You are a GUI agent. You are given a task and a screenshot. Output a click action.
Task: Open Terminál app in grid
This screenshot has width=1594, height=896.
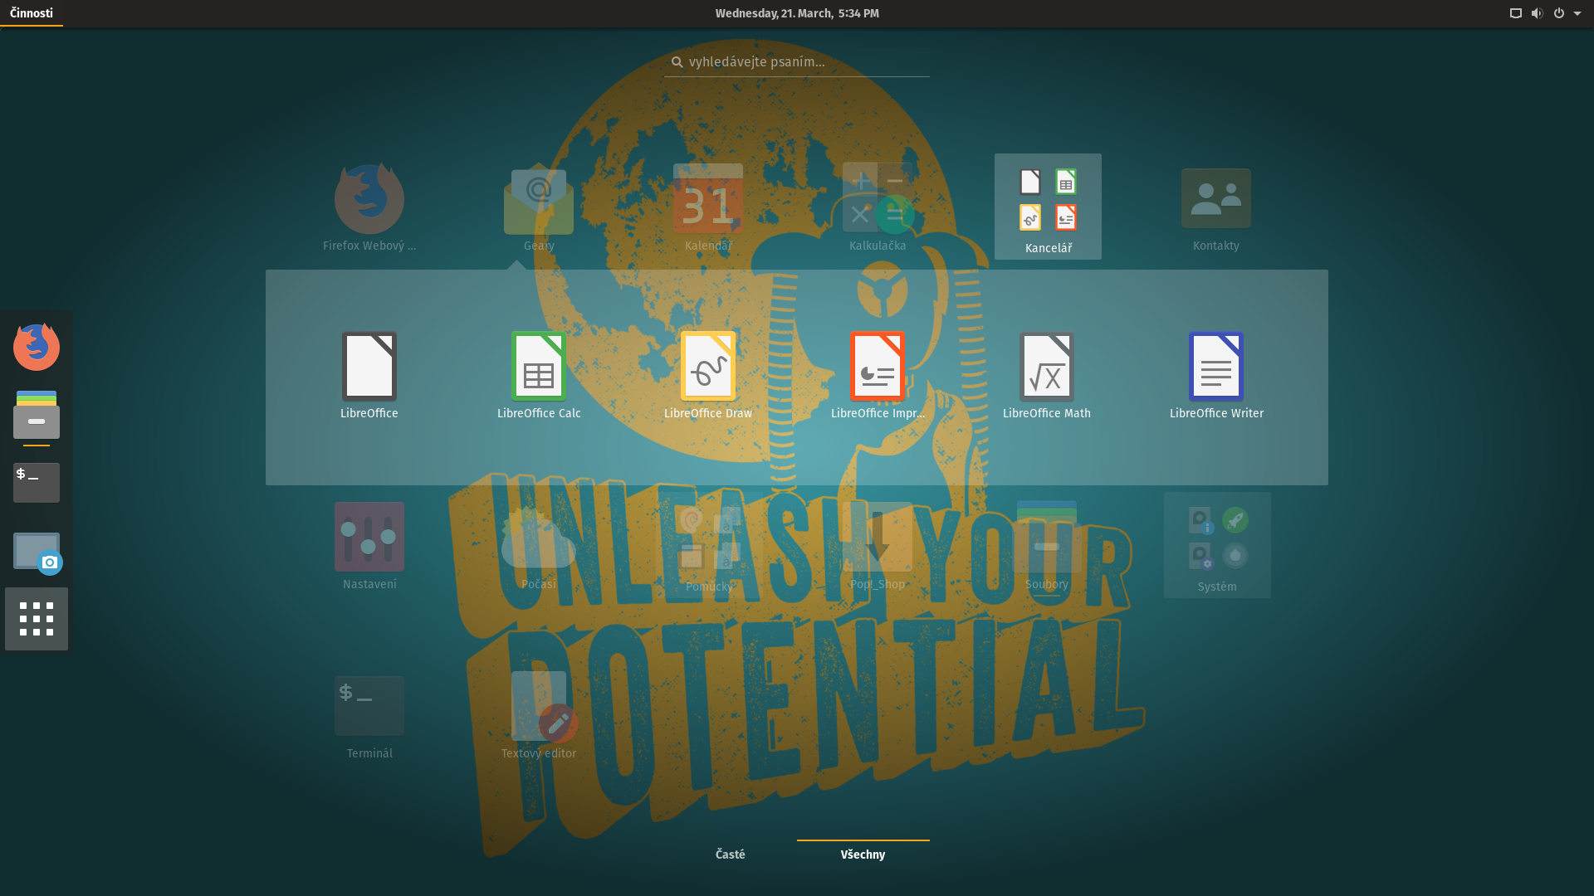369,706
